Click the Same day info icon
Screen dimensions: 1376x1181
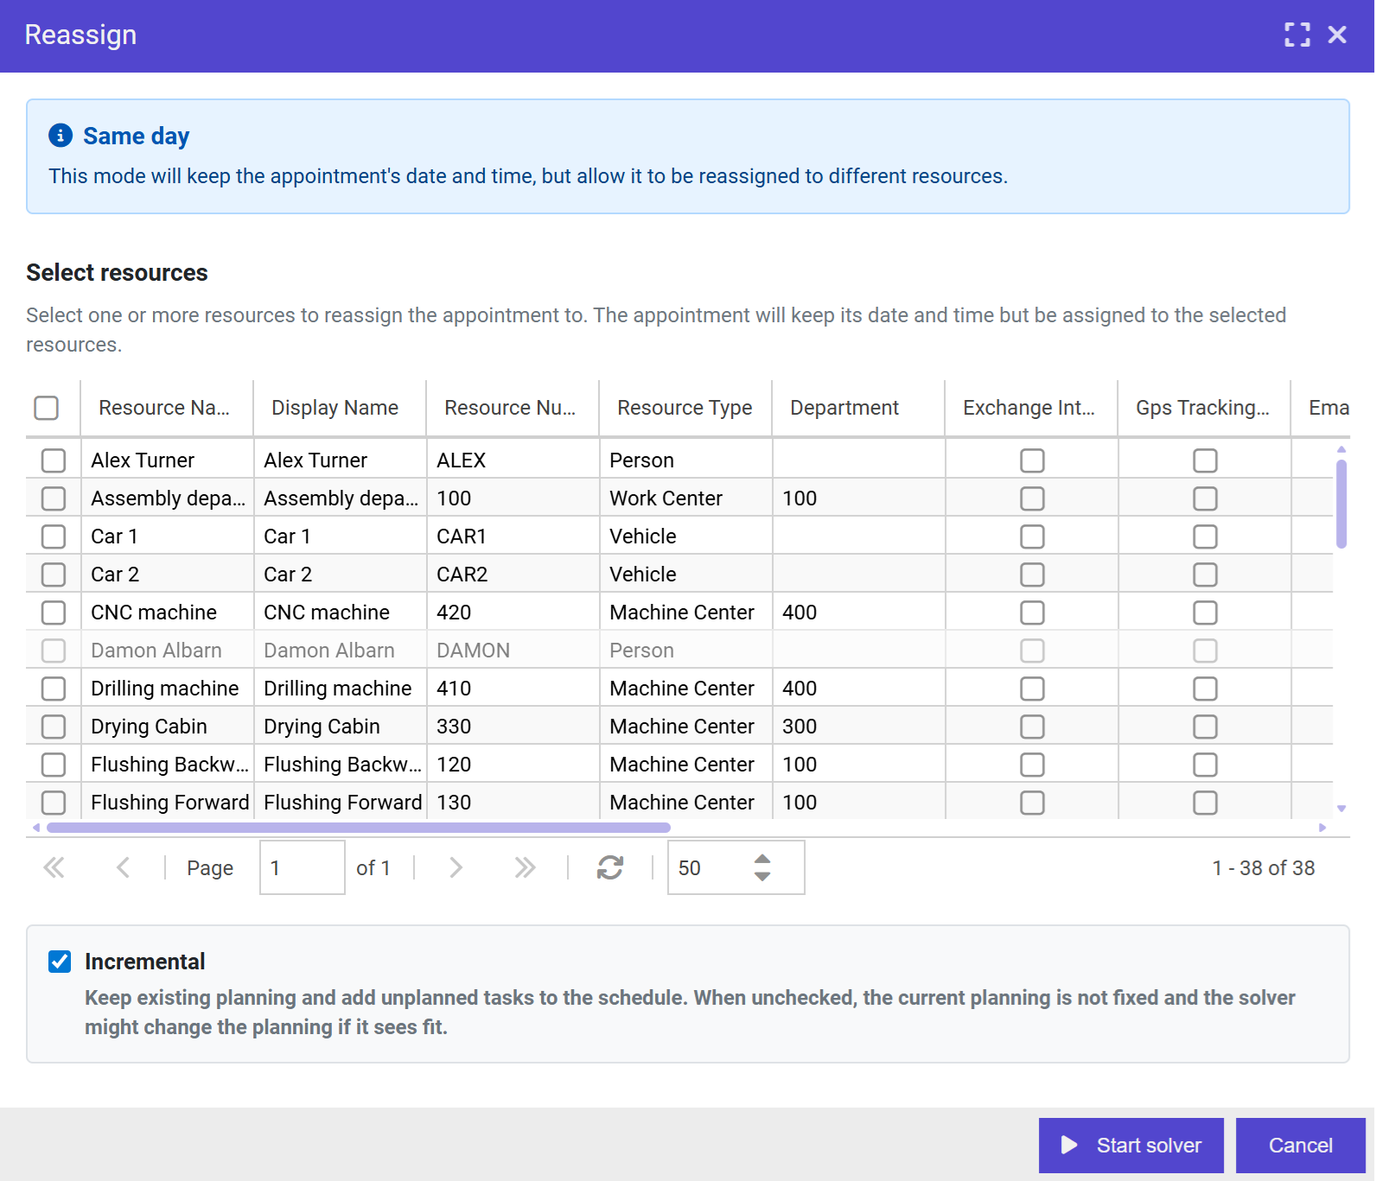pyautogui.click(x=61, y=136)
